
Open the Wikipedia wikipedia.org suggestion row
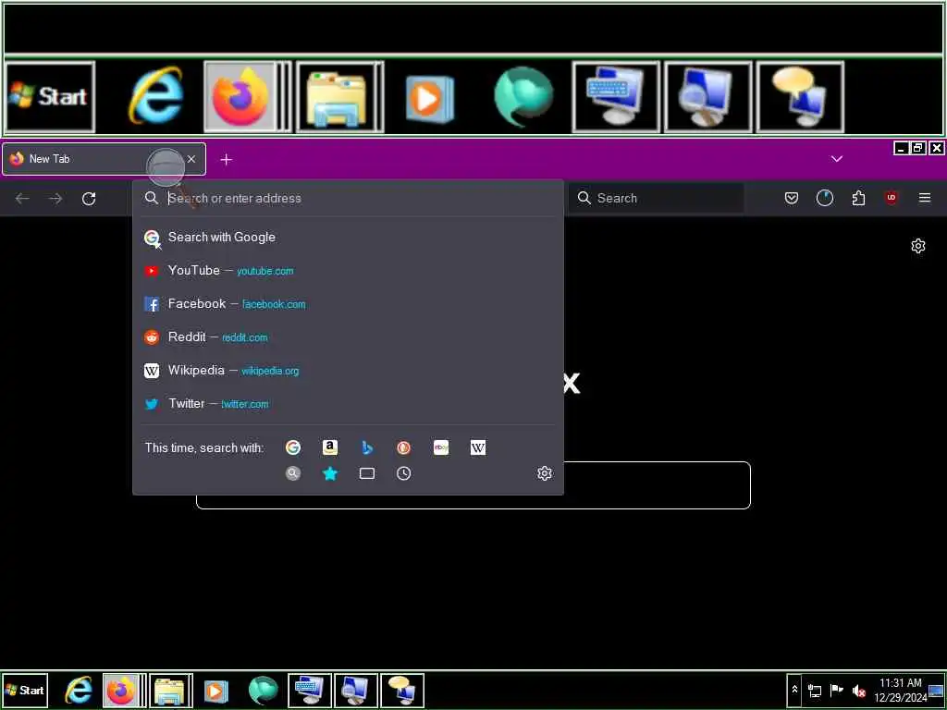tap(348, 370)
